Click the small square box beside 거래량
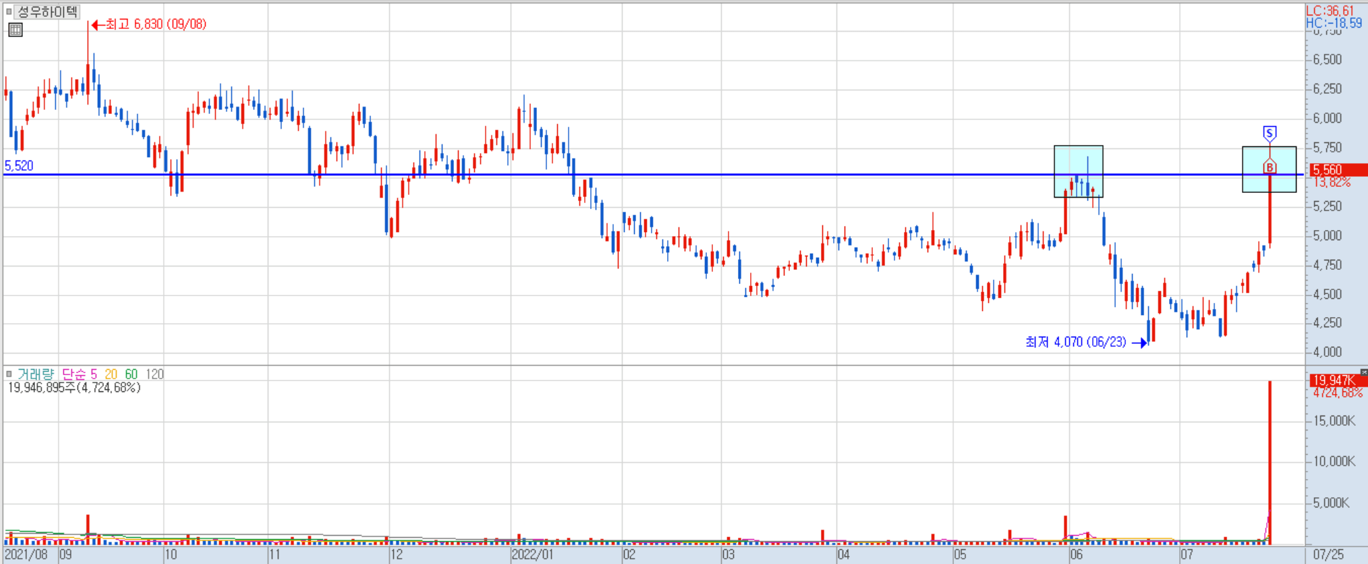Screen dimensions: 1368x564 9,374
